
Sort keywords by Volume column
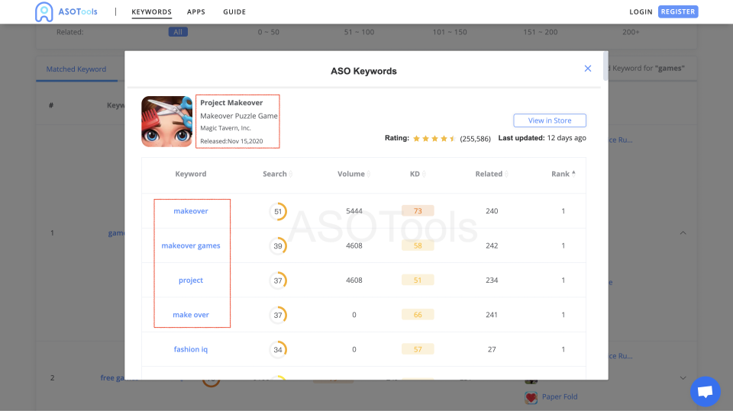pyautogui.click(x=354, y=174)
